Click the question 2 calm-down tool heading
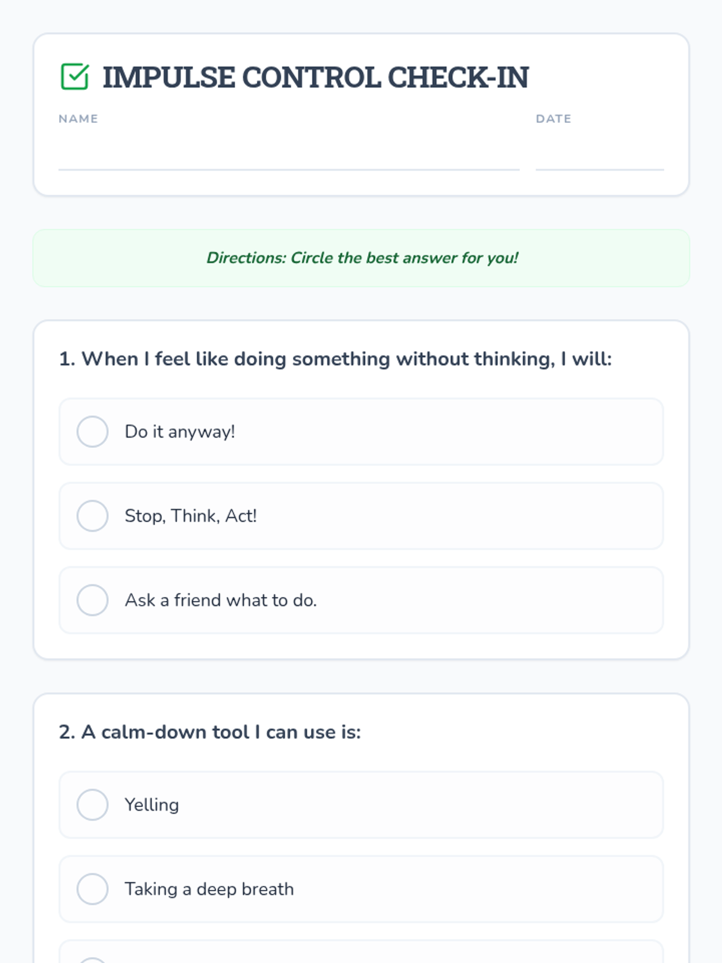This screenshot has height=963, width=722. pos(210,732)
